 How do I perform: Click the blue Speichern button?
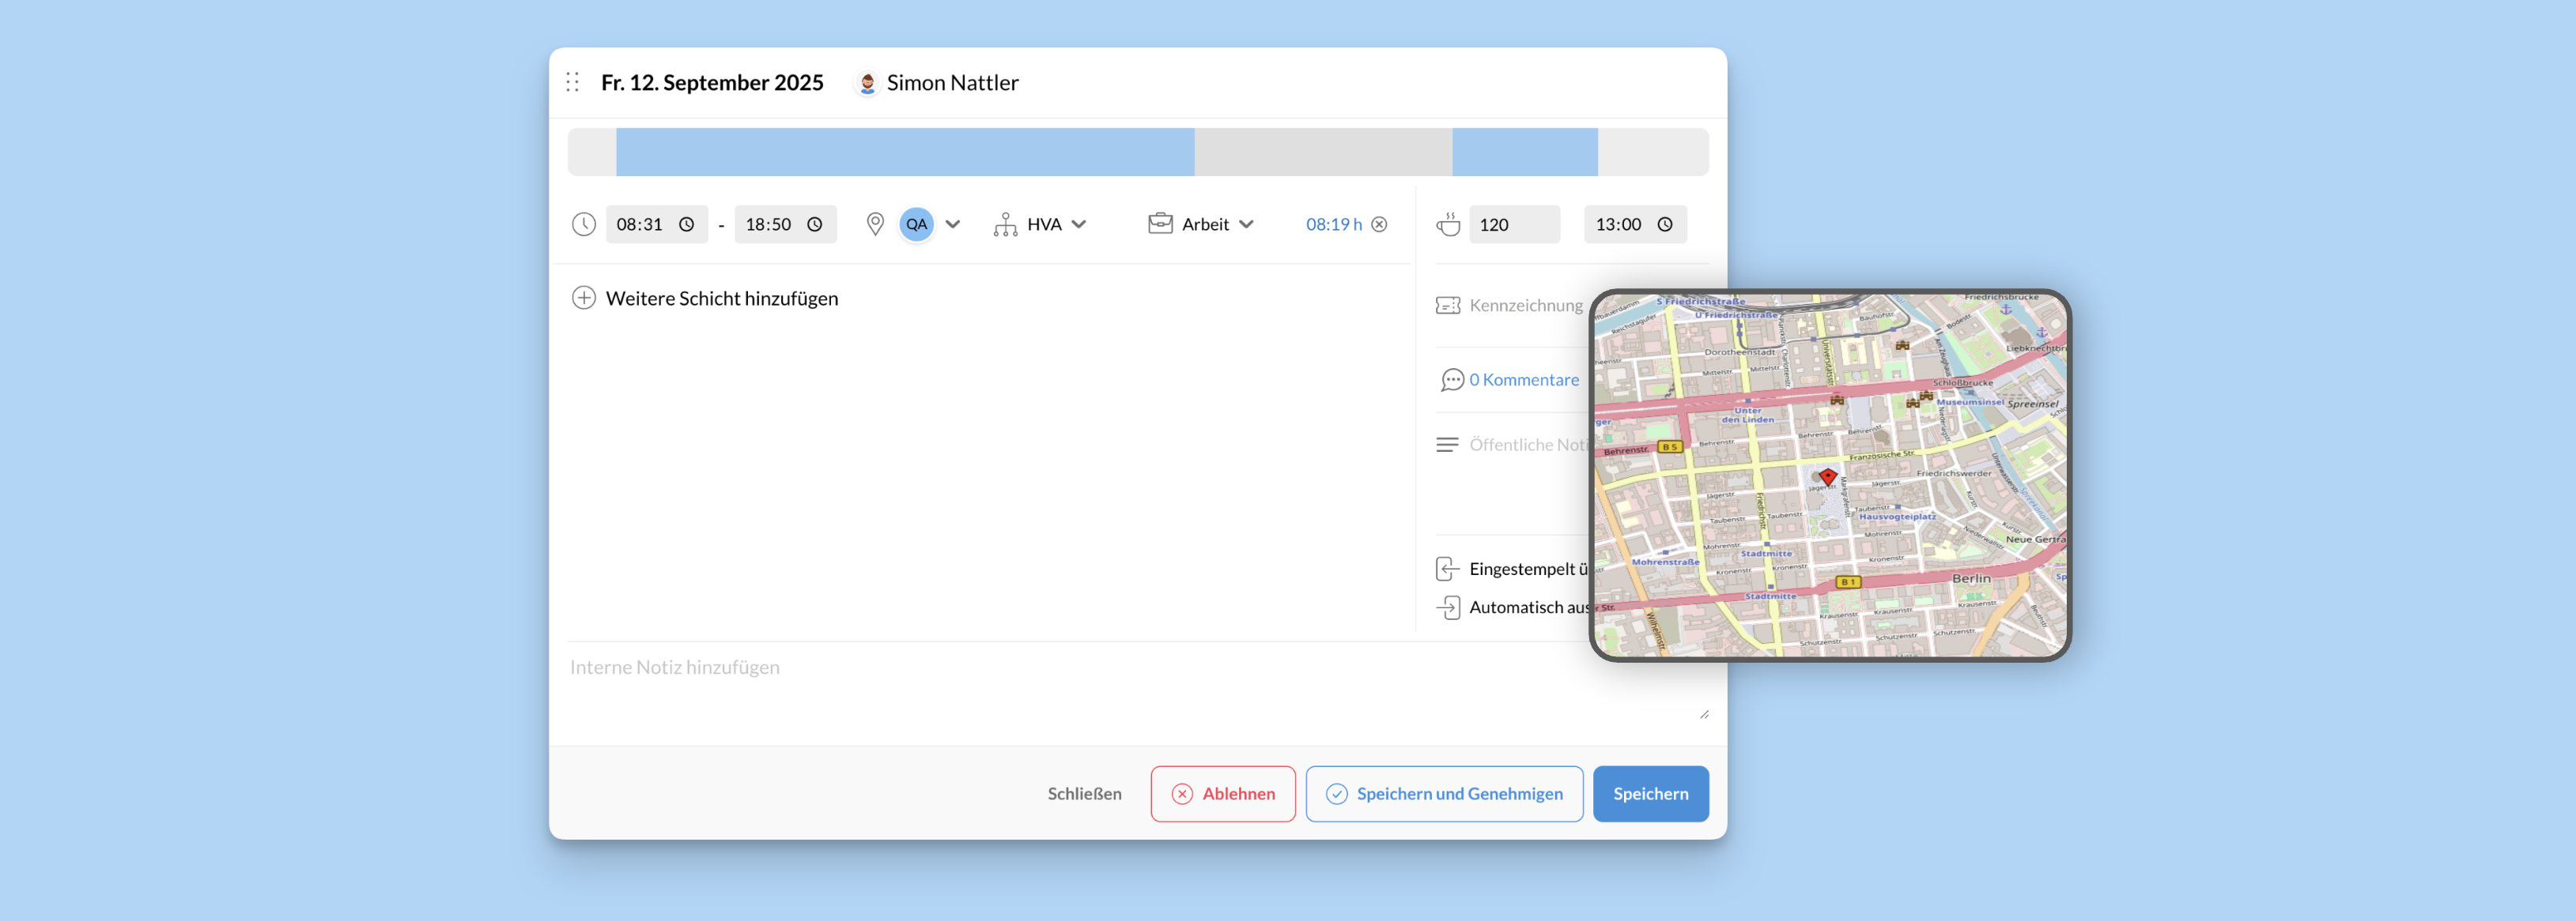tap(1650, 794)
